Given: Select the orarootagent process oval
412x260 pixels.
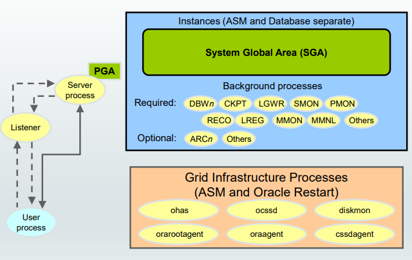Looking at the screenshot, I should click(x=179, y=234).
